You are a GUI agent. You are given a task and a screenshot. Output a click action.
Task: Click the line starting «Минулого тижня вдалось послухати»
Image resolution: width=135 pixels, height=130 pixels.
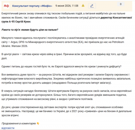point(63,38)
